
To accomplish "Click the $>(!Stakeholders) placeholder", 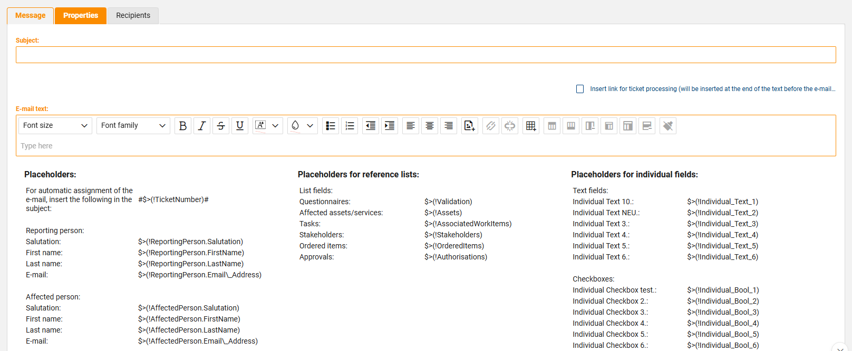I will 453,235.
